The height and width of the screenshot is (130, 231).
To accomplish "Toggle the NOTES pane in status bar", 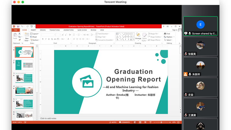I will click(x=113, y=122).
